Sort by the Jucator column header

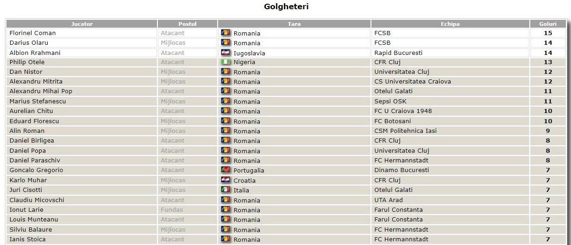point(82,24)
